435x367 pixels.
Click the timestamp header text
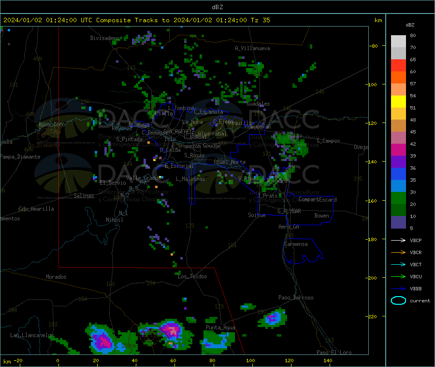136,20
